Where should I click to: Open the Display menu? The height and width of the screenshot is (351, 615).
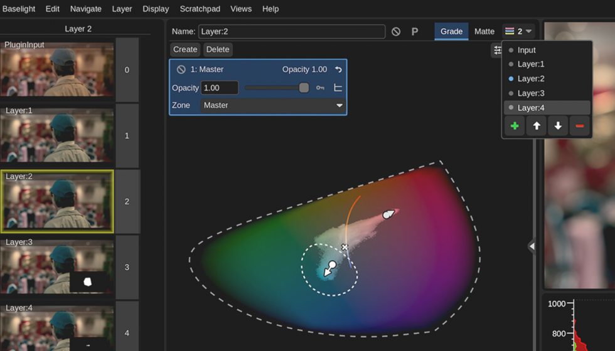(156, 9)
